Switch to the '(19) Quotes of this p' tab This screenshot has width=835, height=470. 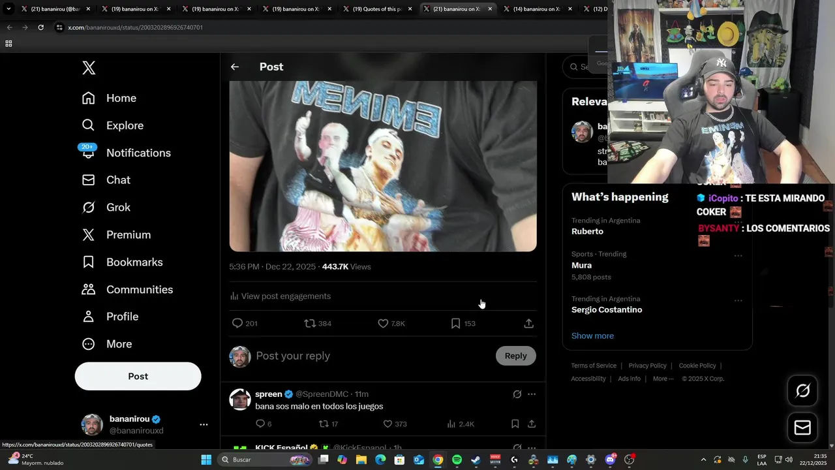(x=377, y=9)
